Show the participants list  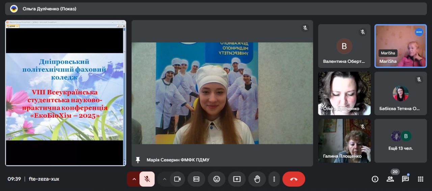pos(390,179)
